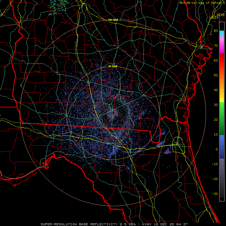
Task: Click the 10 value on the dBZ scale
Action: 216,135
